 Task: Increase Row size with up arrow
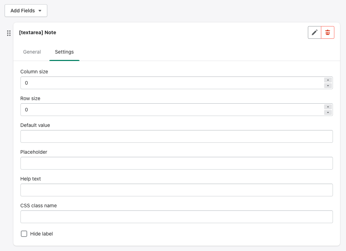pyautogui.click(x=328, y=107)
